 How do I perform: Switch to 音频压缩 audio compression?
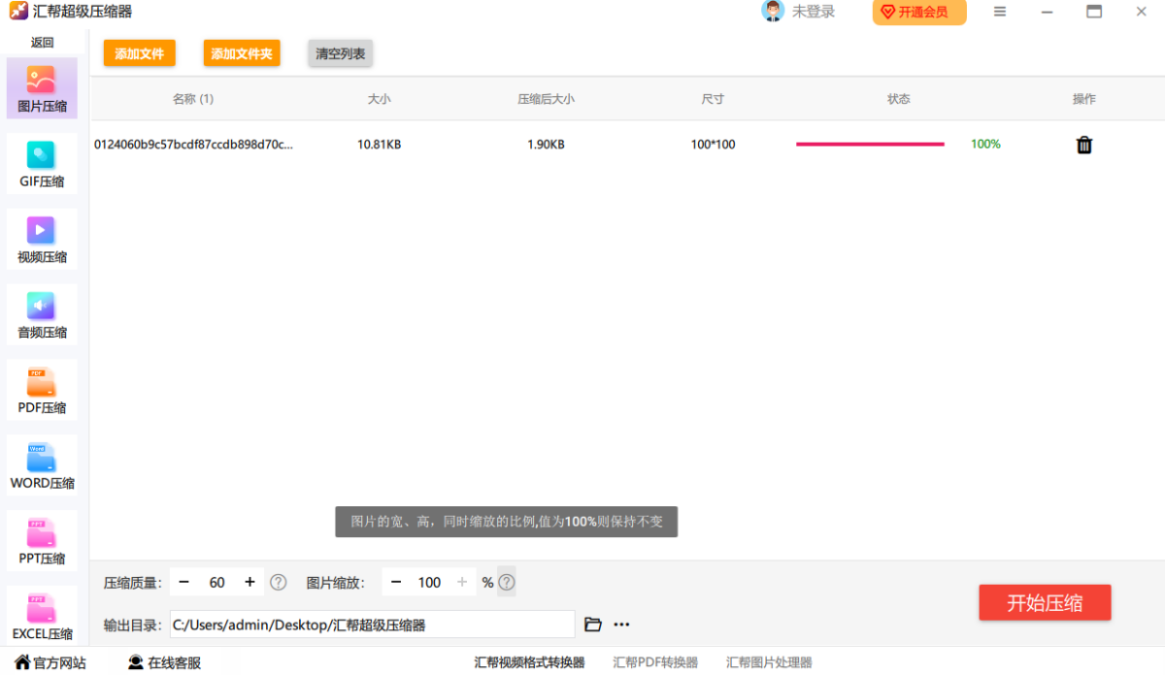point(42,314)
